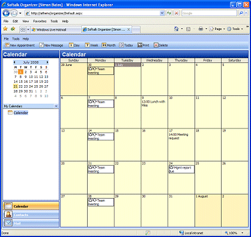The image size is (251, 237).
Task: Collapse the My Calendars section
Action: click(x=56, y=106)
